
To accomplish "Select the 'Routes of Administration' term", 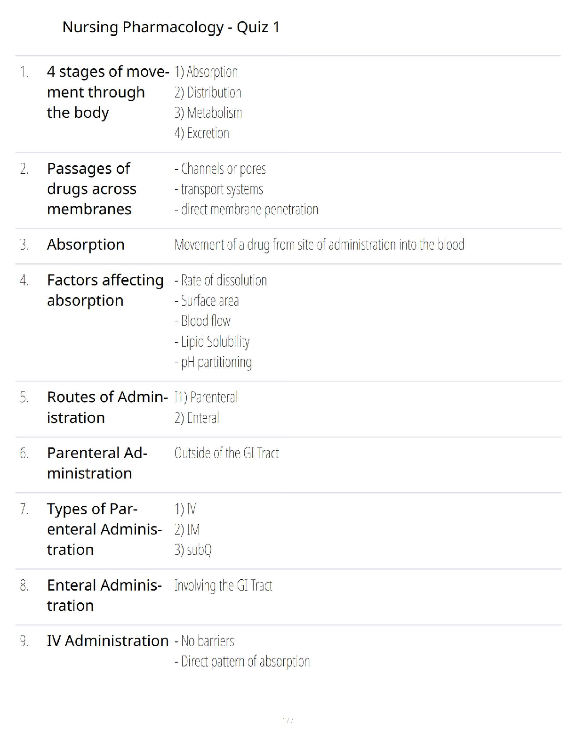I will (107, 407).
